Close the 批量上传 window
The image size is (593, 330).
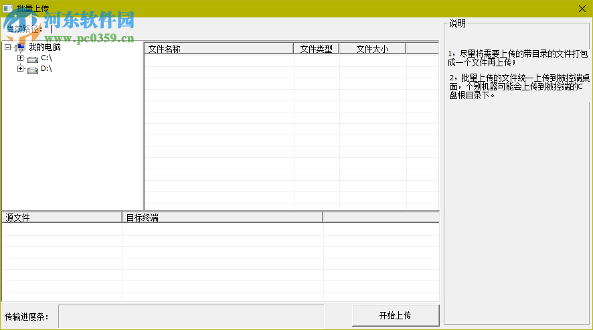click(x=582, y=8)
